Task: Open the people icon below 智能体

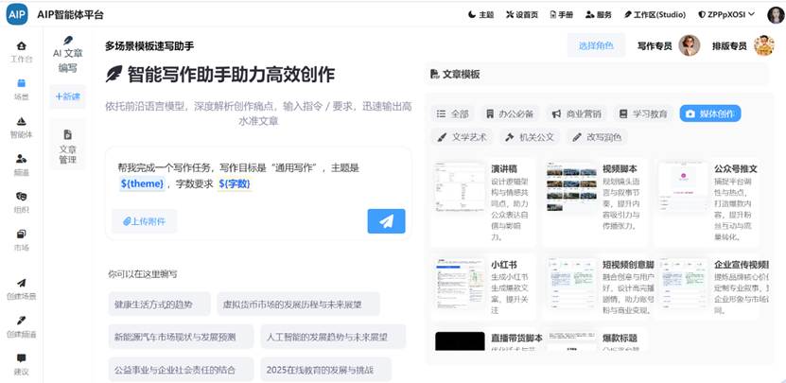Action: [21, 159]
